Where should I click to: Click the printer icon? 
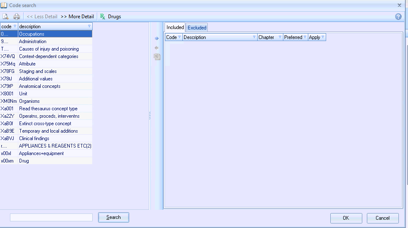point(17,17)
